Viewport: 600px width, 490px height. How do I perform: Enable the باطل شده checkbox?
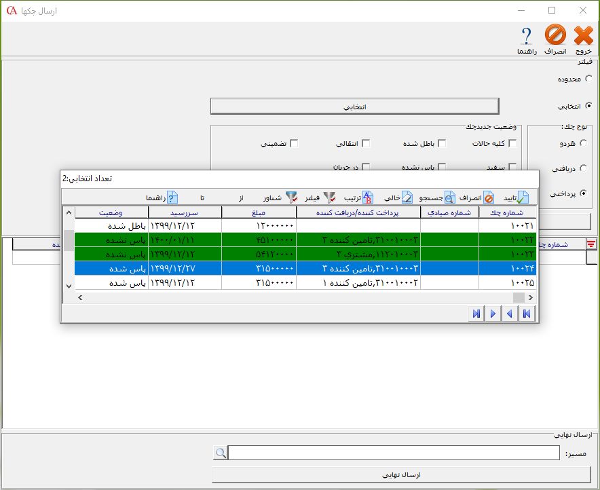click(442, 143)
